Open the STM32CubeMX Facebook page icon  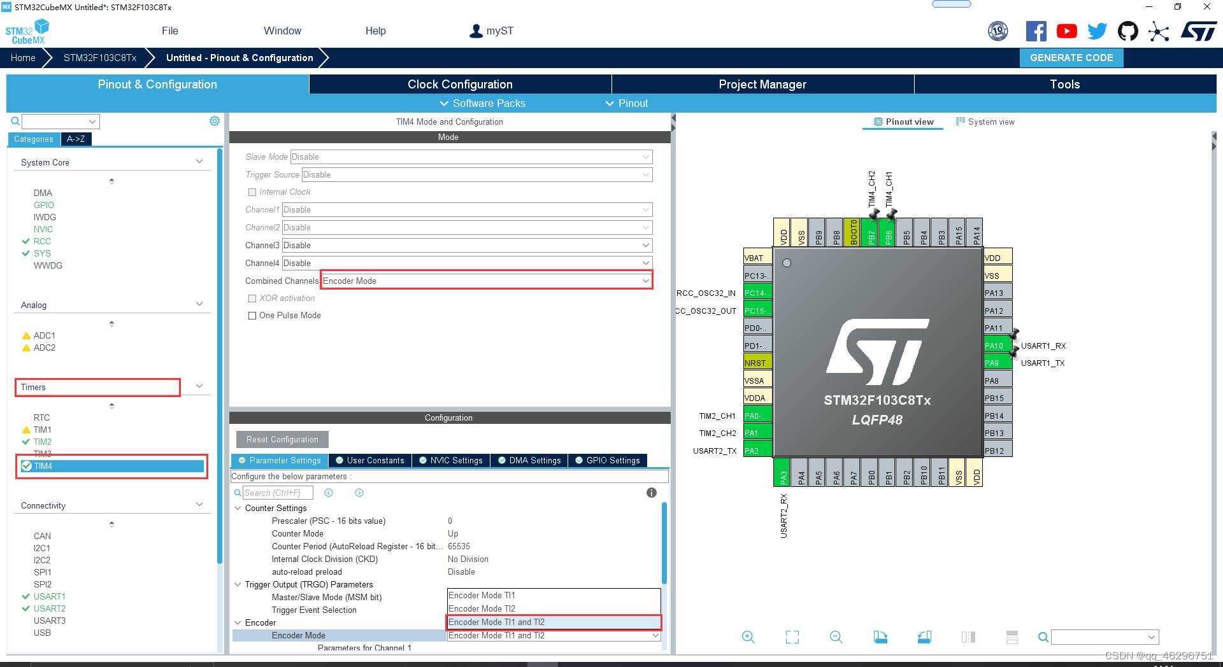[1036, 31]
